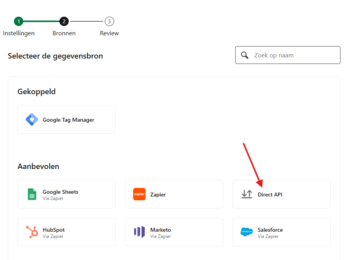
Task: Click the Instellingen step label
Action: point(19,33)
